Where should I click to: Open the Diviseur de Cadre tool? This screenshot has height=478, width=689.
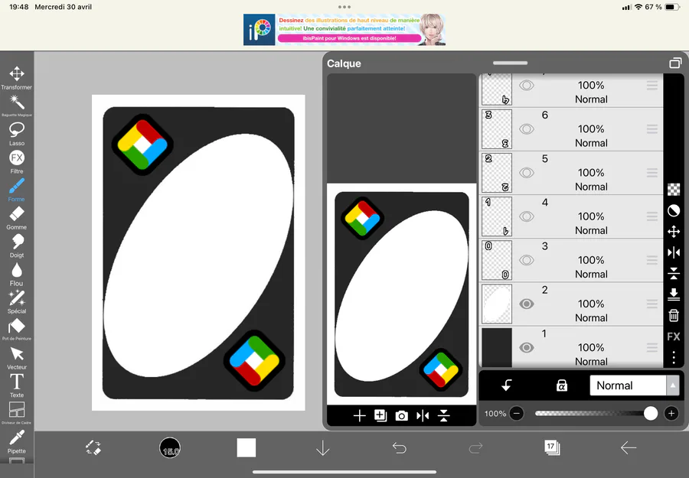click(17, 413)
